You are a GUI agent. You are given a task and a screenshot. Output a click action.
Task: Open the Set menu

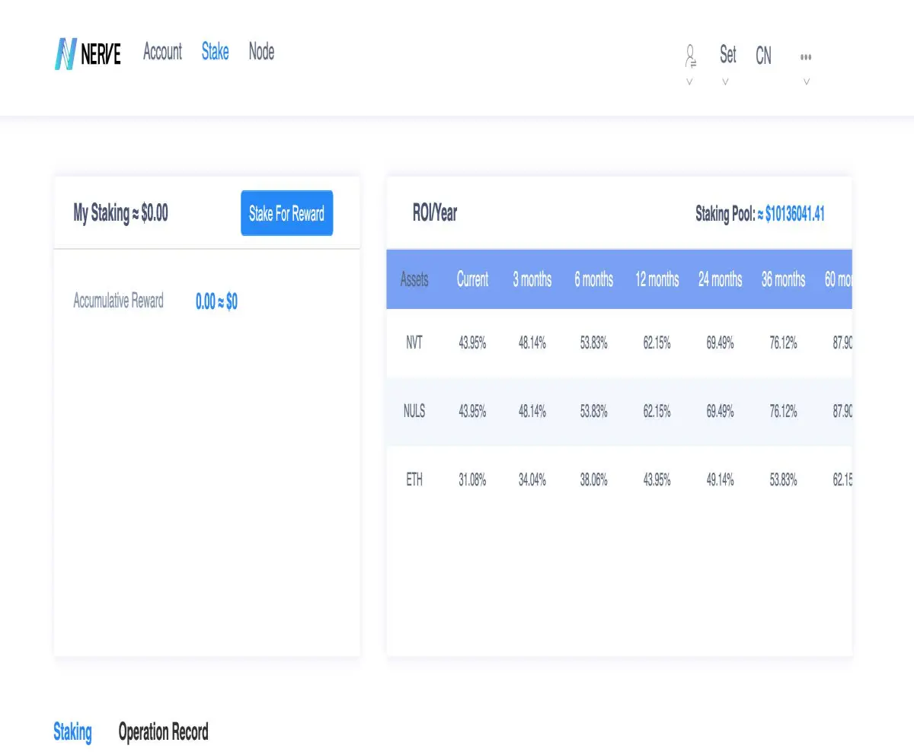click(728, 55)
